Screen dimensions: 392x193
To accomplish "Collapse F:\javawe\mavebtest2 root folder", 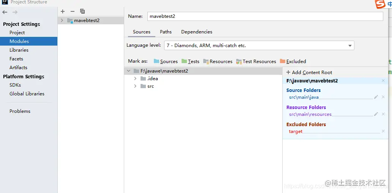I will (x=128, y=71).
